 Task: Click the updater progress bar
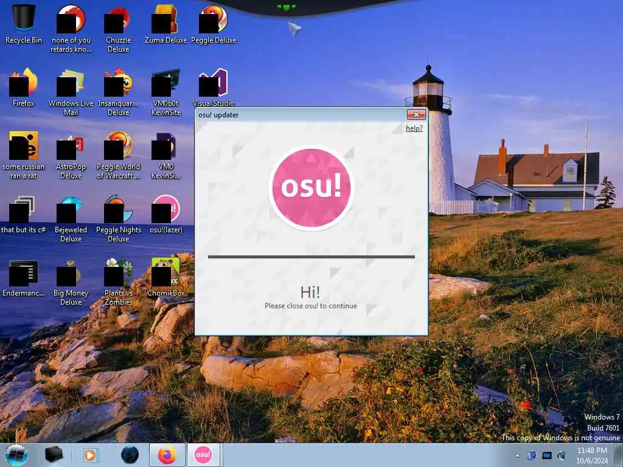pos(311,257)
